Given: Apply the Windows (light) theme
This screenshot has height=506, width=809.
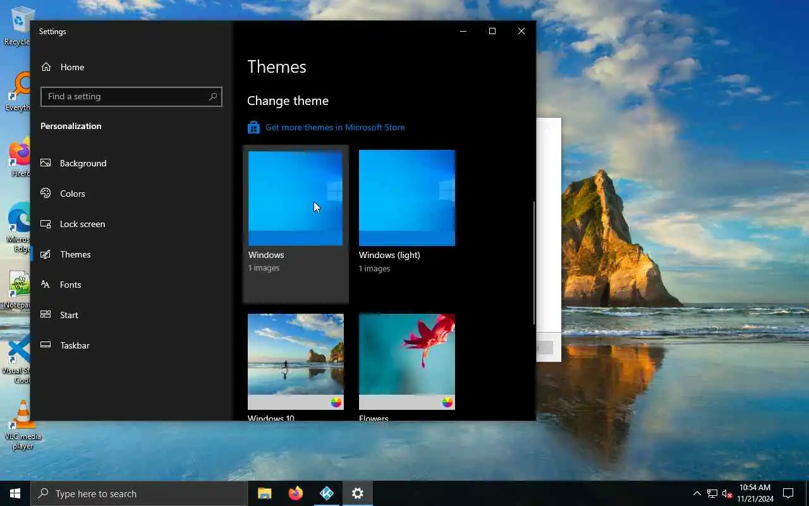Looking at the screenshot, I should pyautogui.click(x=407, y=198).
